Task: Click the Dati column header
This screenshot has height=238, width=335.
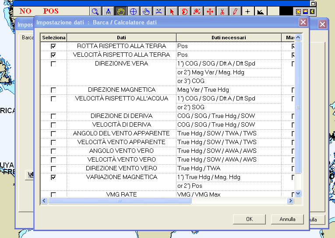Action: point(121,38)
